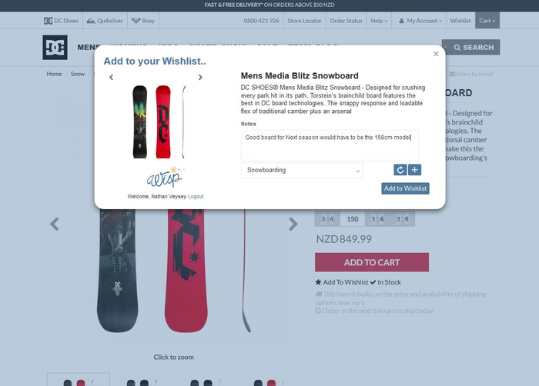
Task: Show previous image in wishlist dialog carousel
Action: (111, 77)
